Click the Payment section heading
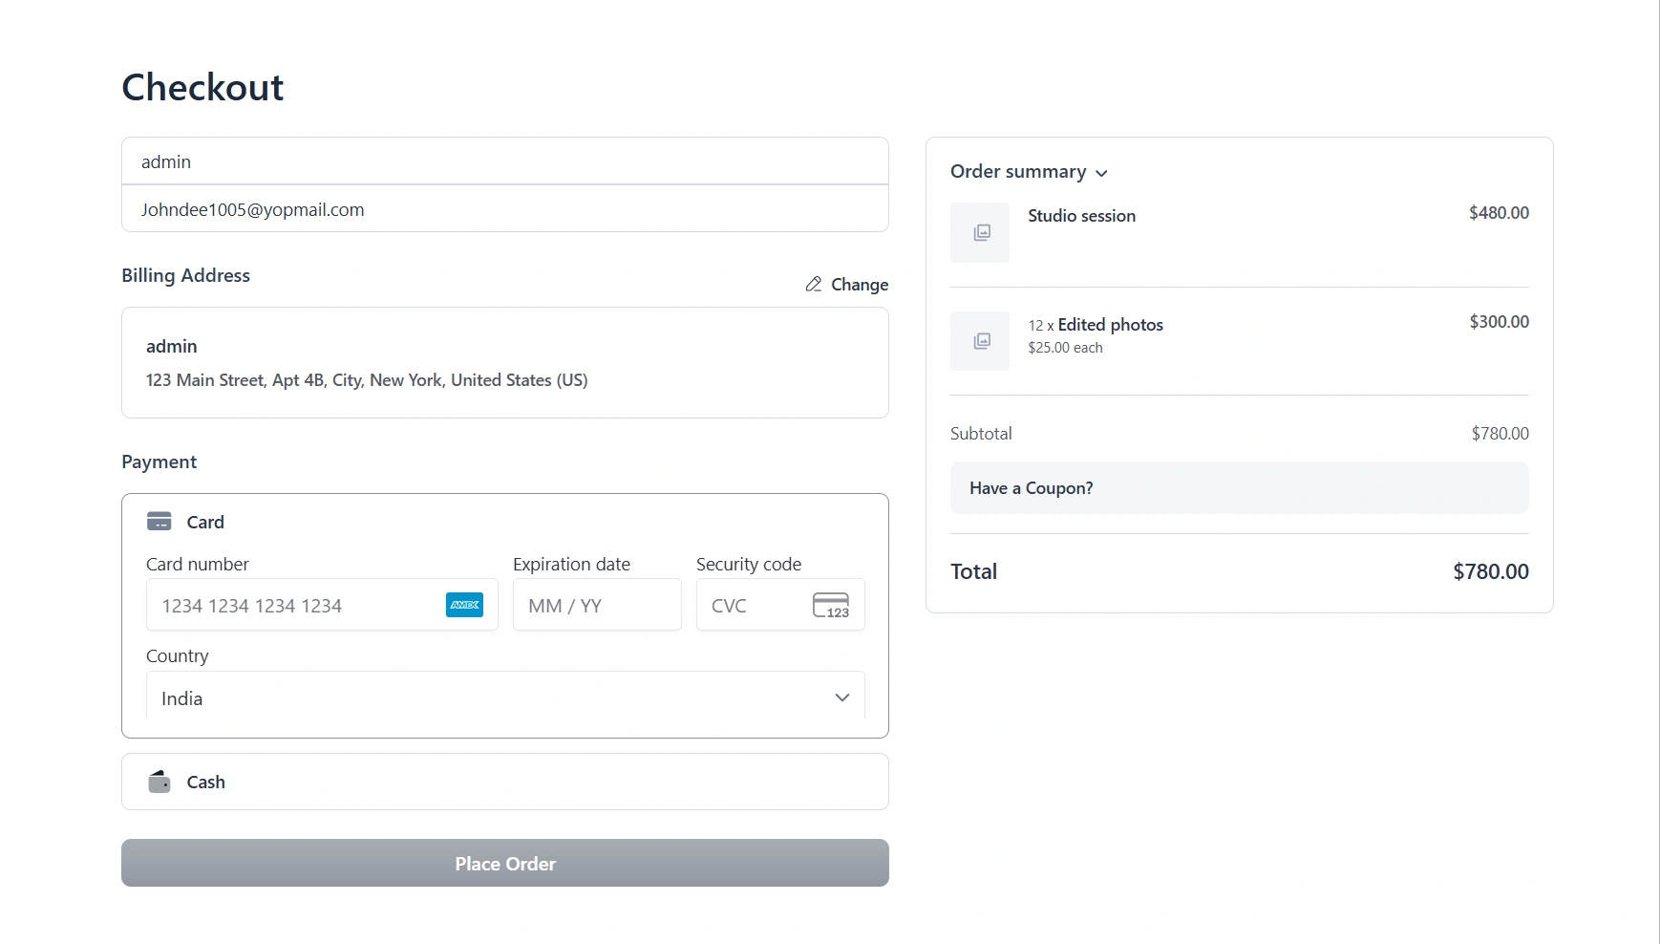This screenshot has width=1660, height=944. 160,461
